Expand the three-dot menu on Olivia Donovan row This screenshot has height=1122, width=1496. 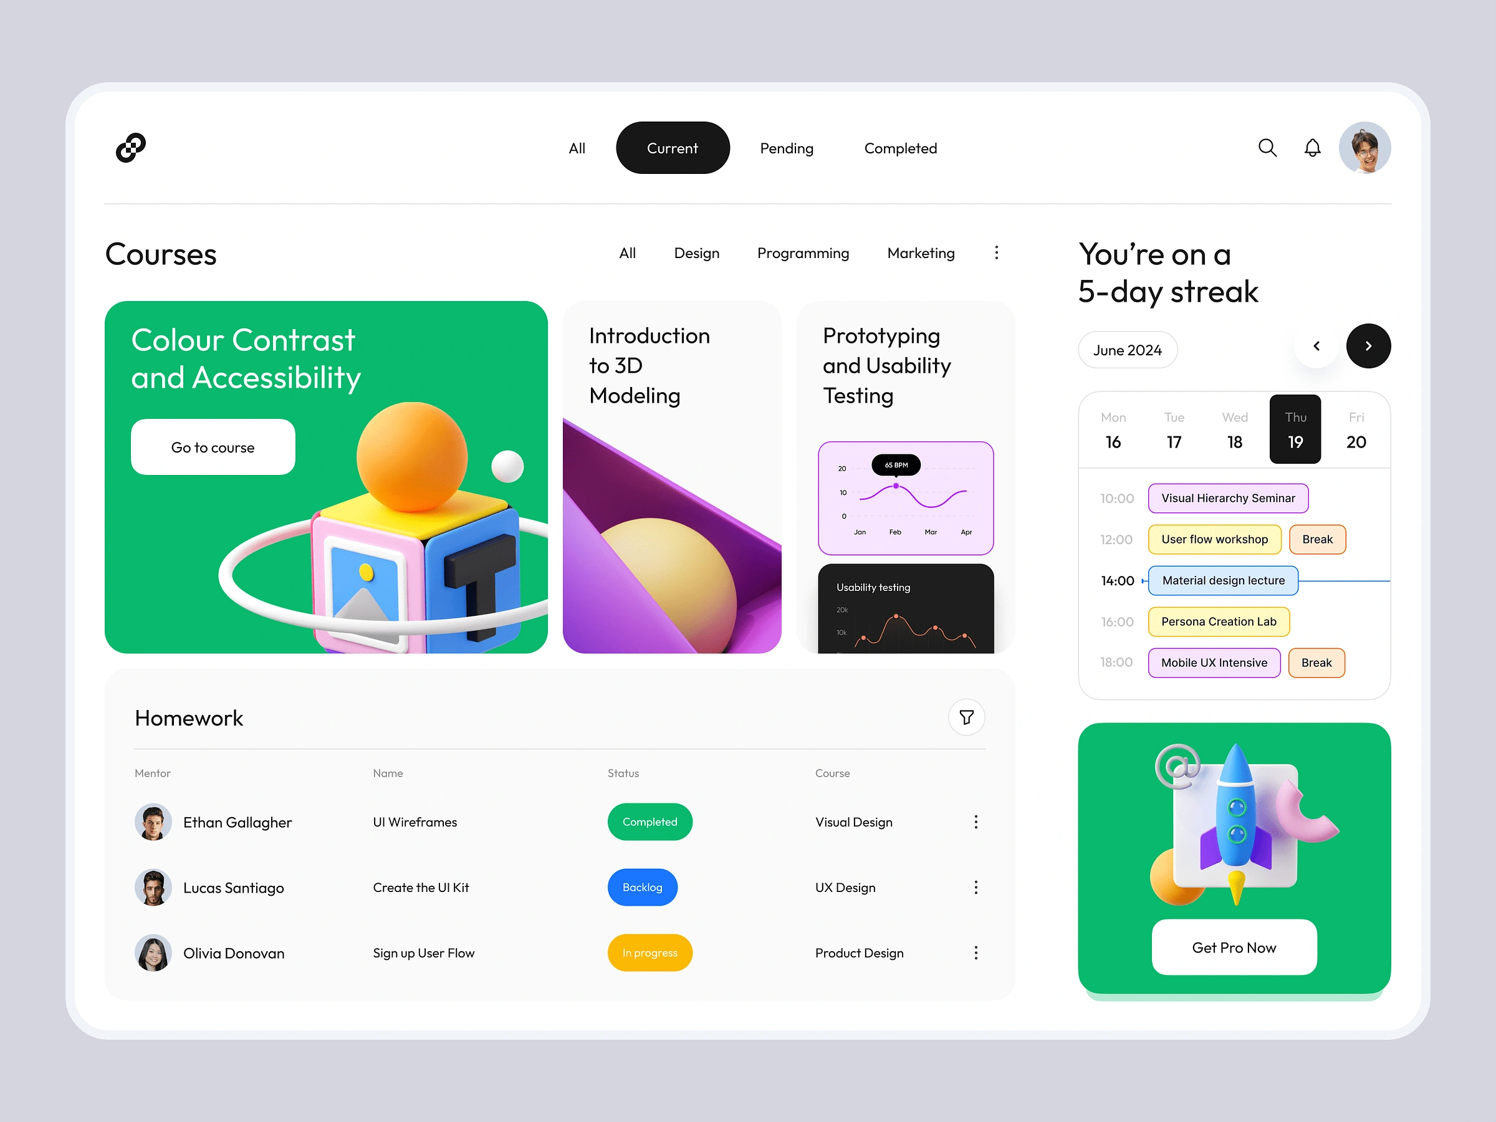[976, 952]
